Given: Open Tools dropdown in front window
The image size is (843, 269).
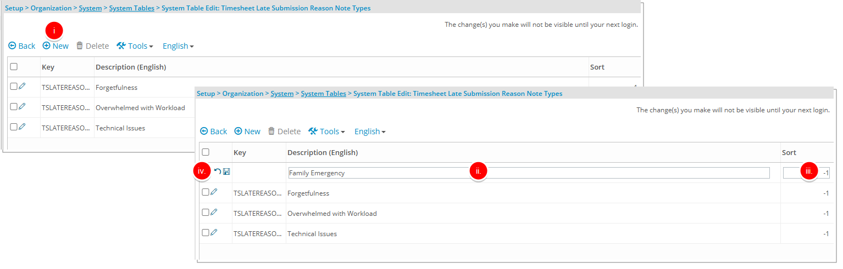Looking at the screenshot, I should click(326, 131).
